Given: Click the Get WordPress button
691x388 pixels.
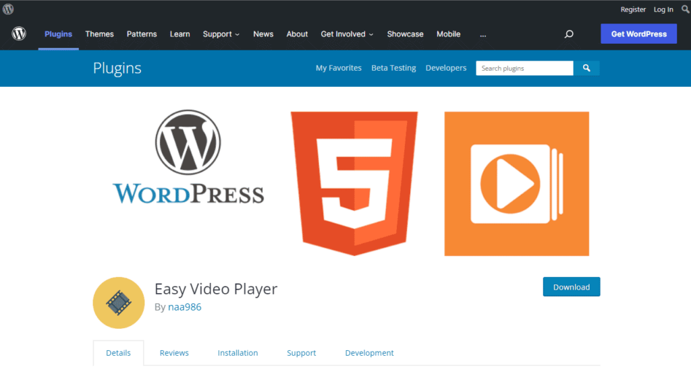Looking at the screenshot, I should point(638,34).
